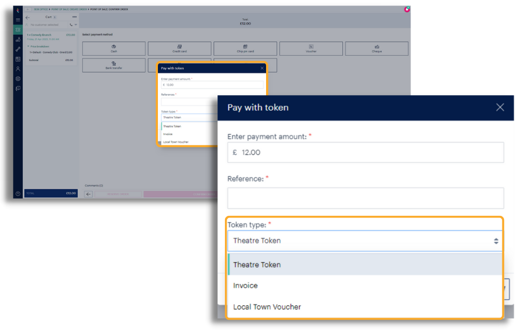Select the Credit card payment method
The width and height of the screenshot is (517, 330).
pyautogui.click(x=180, y=48)
